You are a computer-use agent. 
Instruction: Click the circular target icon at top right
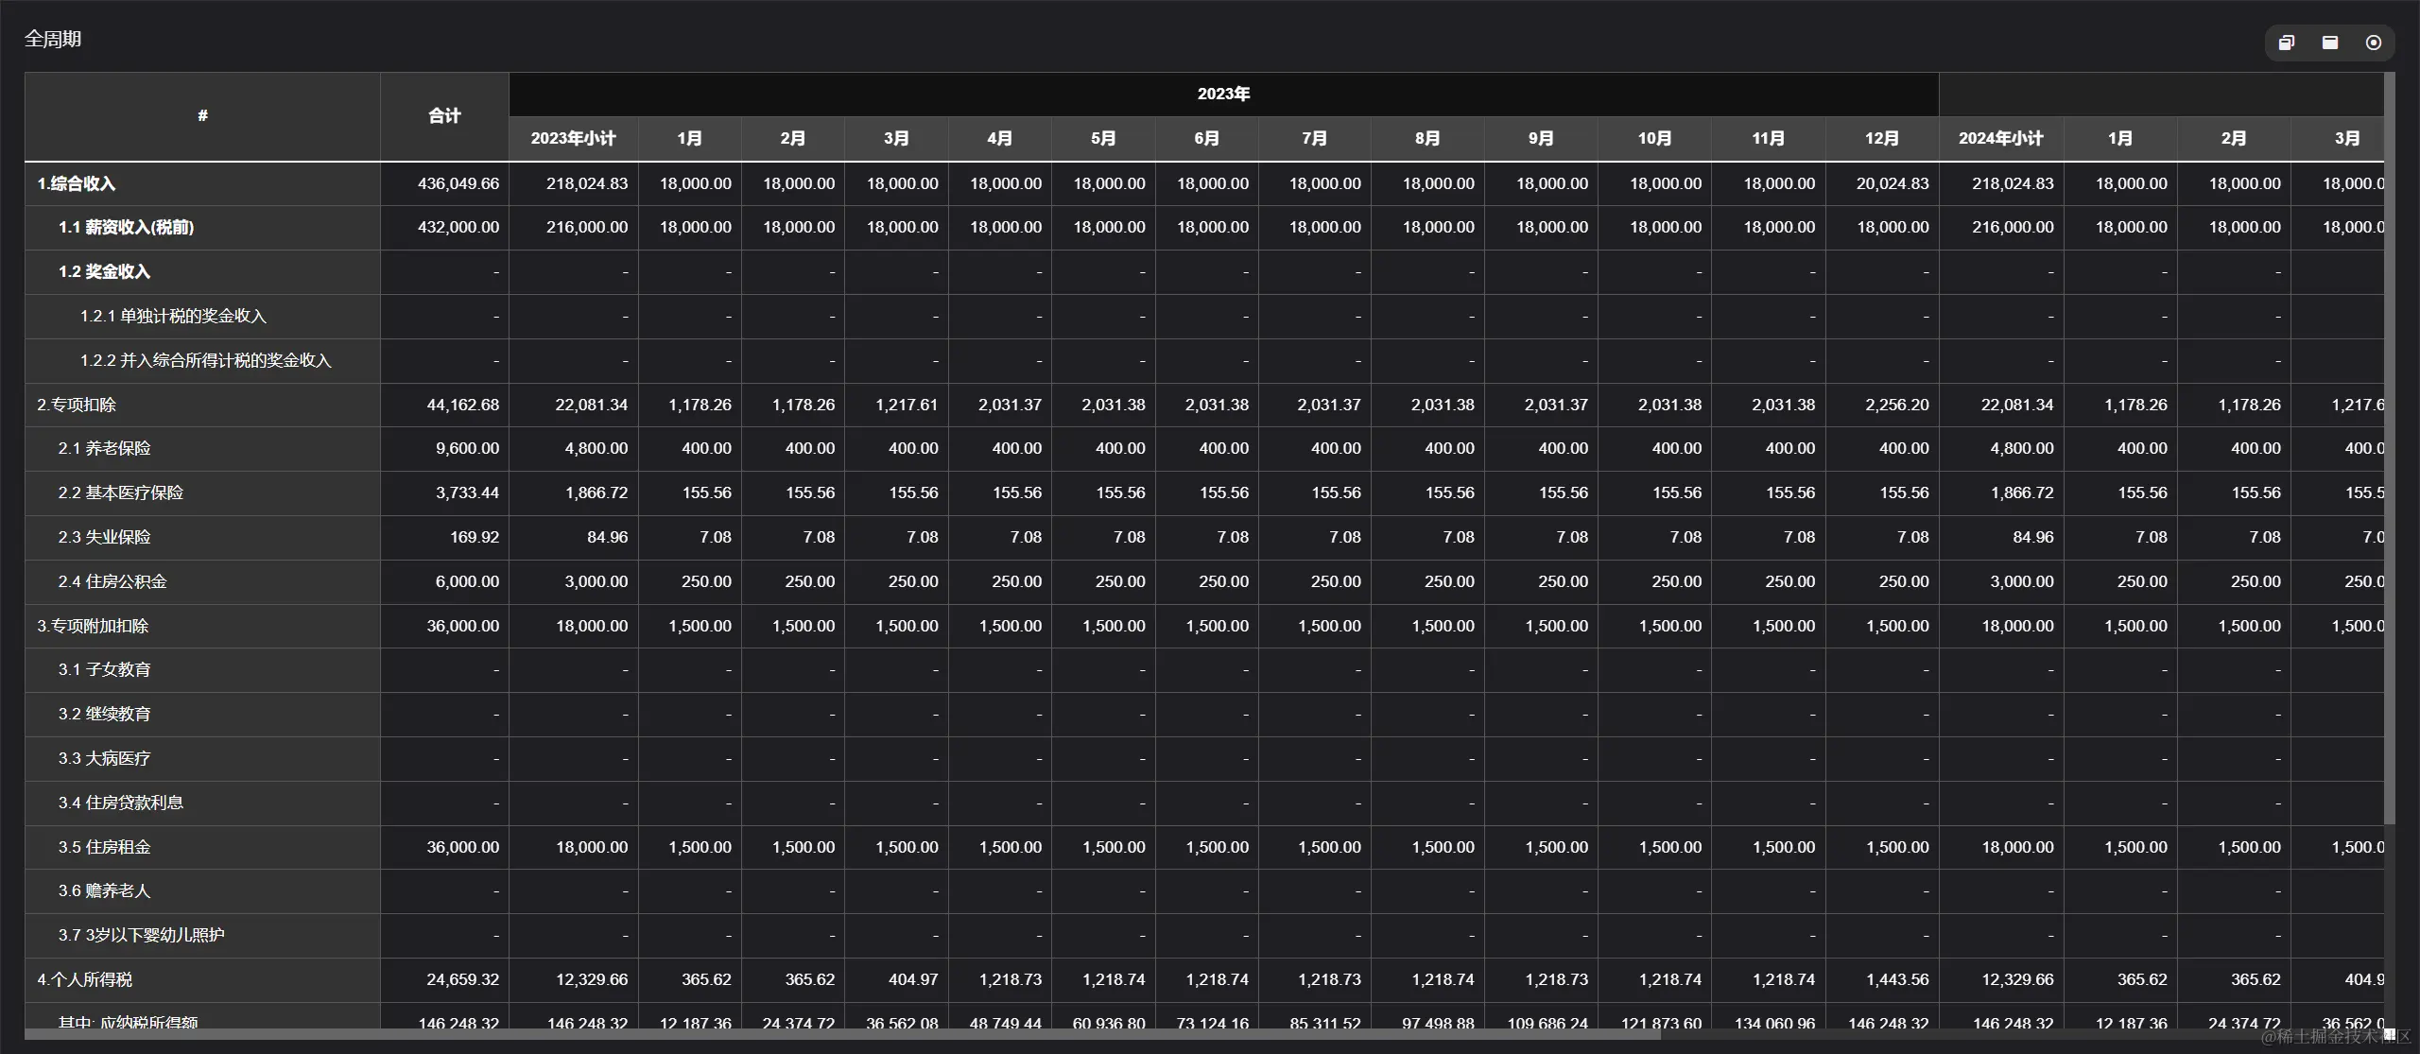click(x=2373, y=43)
